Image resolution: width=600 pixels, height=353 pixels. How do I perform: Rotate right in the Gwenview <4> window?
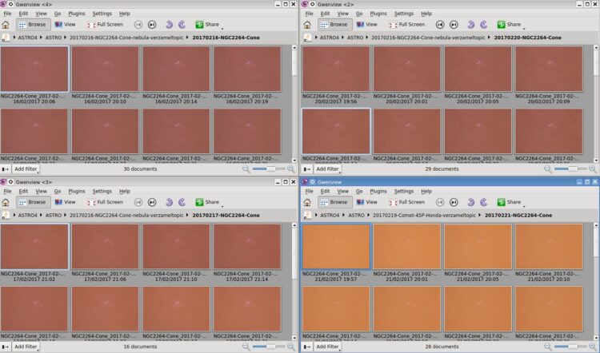click(182, 25)
